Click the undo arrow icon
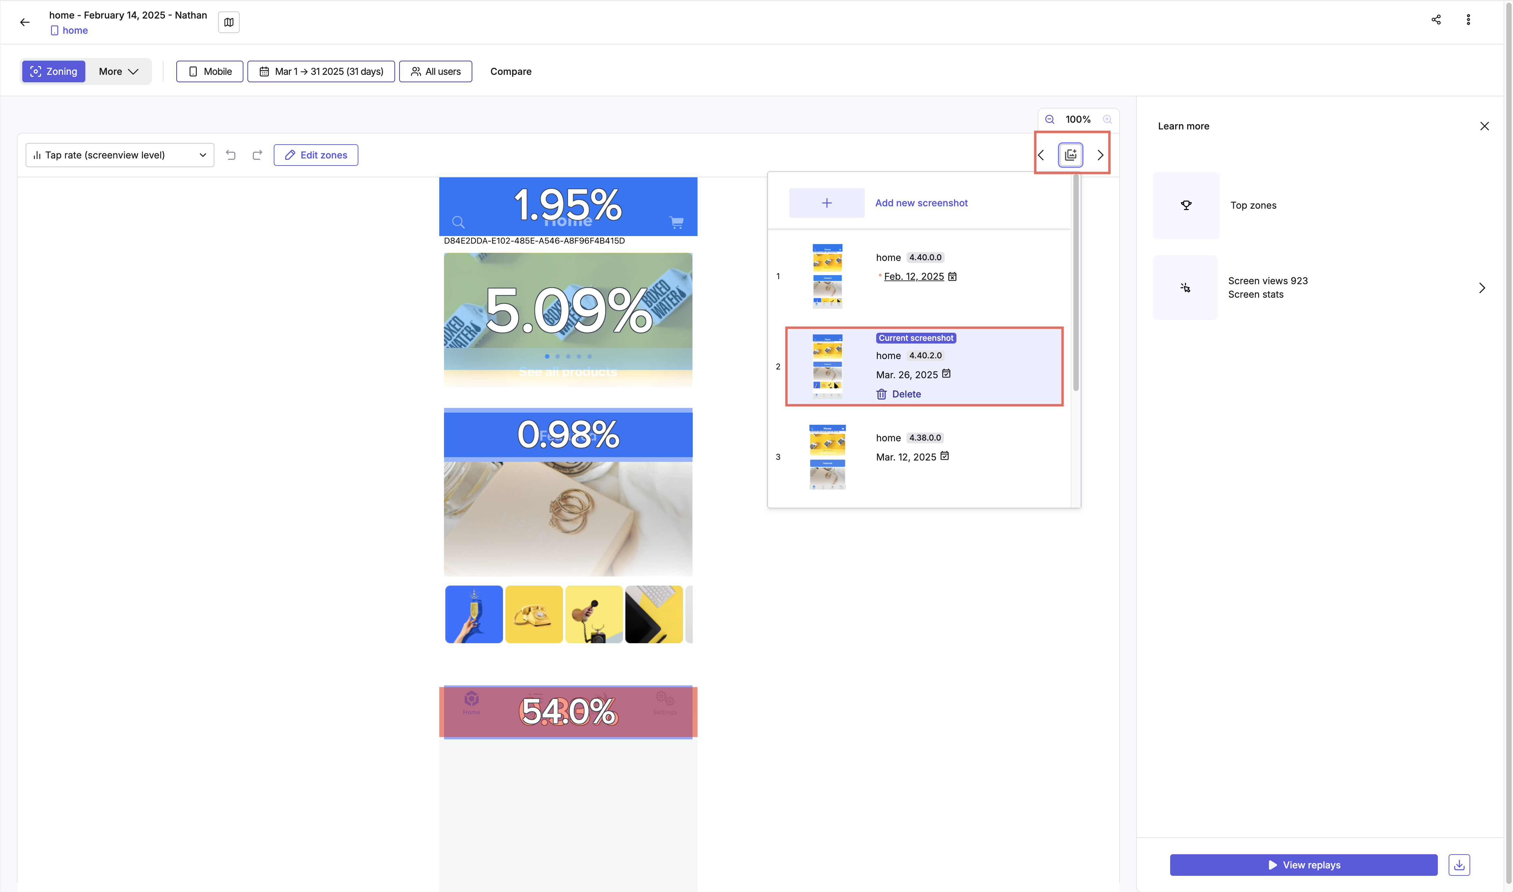This screenshot has width=1513, height=892. pyautogui.click(x=231, y=155)
